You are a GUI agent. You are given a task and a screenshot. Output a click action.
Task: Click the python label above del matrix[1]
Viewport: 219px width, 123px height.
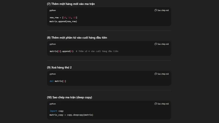[x=53, y=74]
